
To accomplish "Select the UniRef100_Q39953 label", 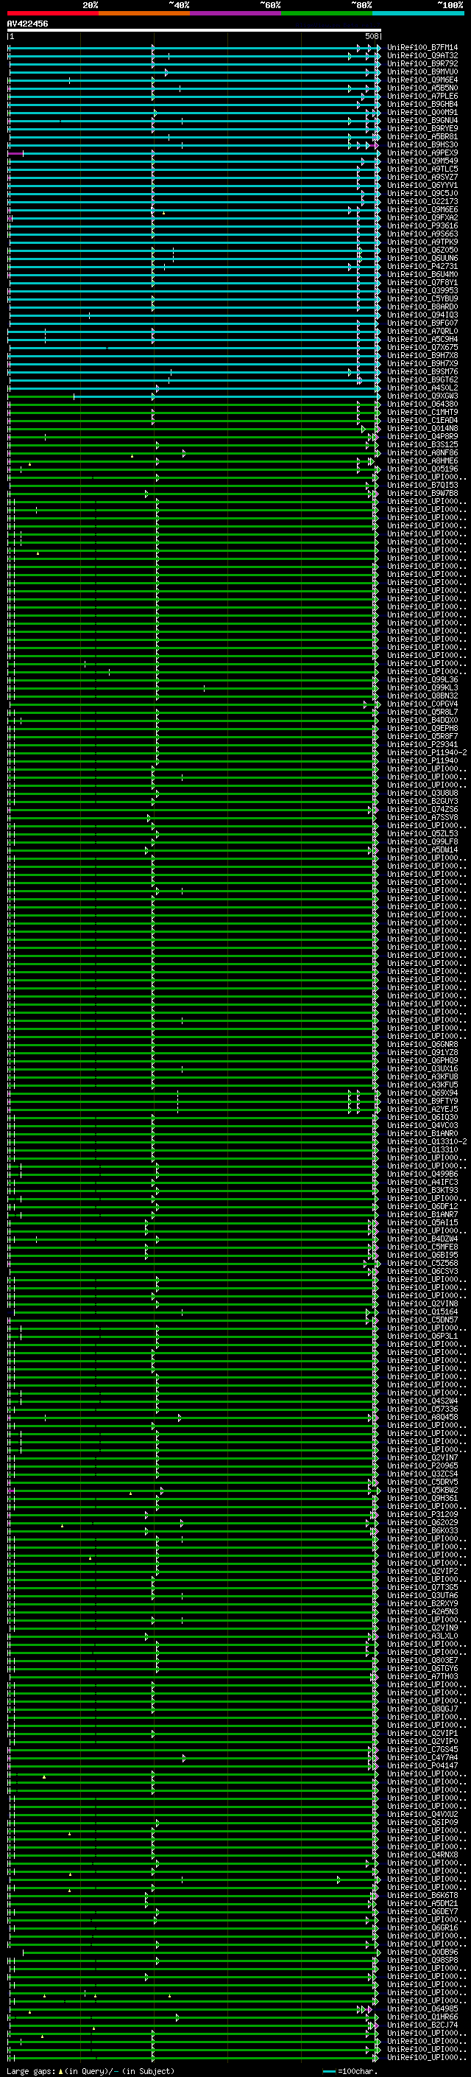I will (x=422, y=290).
